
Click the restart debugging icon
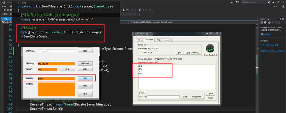11,10
